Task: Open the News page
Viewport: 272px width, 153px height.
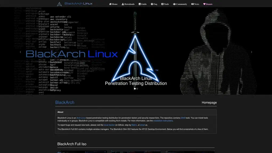Action: point(195,4)
